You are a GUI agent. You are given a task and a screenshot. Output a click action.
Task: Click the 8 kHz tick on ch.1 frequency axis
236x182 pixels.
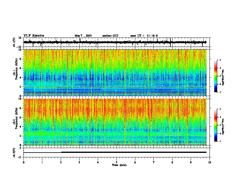(x=21, y=59)
